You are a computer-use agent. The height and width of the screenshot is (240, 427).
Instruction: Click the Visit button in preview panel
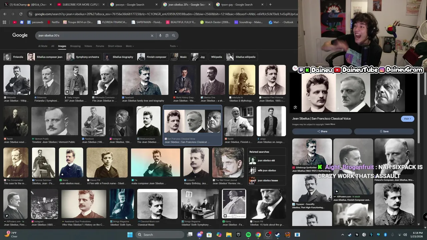pos(407,119)
